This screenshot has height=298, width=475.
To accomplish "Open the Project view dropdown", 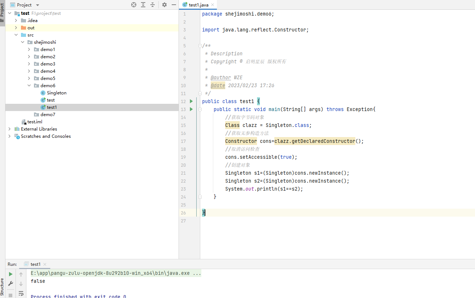I will 38,5.
